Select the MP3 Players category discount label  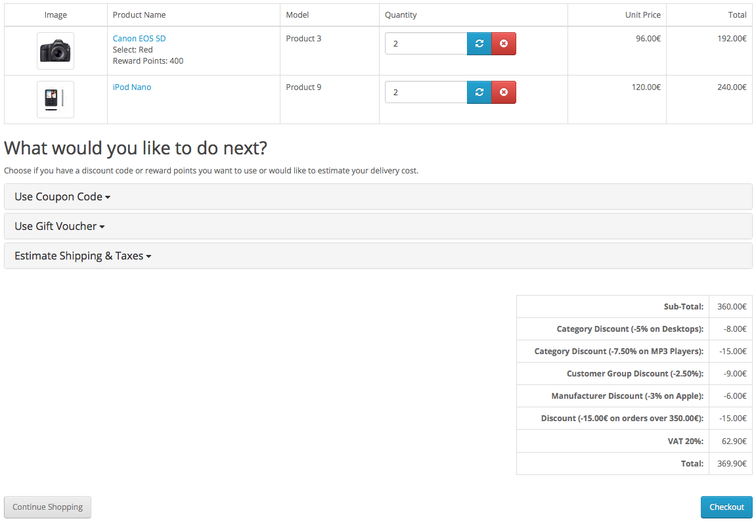click(x=619, y=352)
